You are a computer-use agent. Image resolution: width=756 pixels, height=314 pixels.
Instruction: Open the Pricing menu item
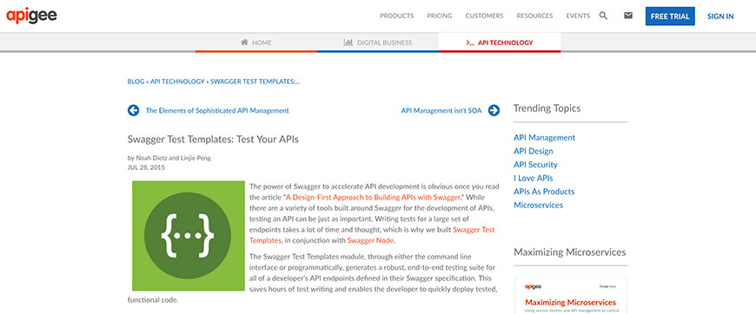(440, 16)
